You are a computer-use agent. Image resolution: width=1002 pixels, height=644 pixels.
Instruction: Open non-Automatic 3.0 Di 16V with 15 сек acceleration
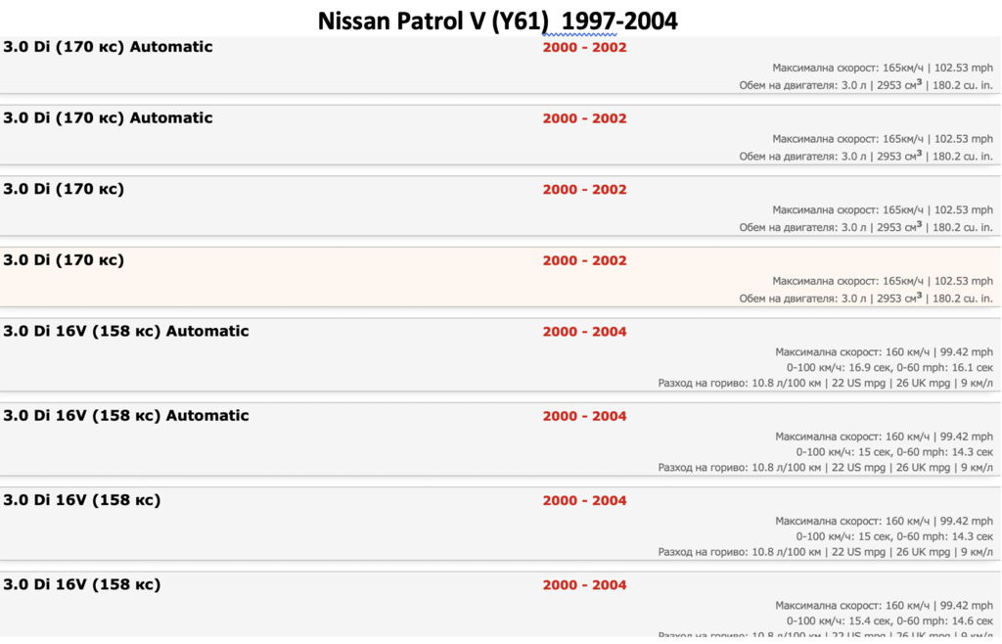82,499
